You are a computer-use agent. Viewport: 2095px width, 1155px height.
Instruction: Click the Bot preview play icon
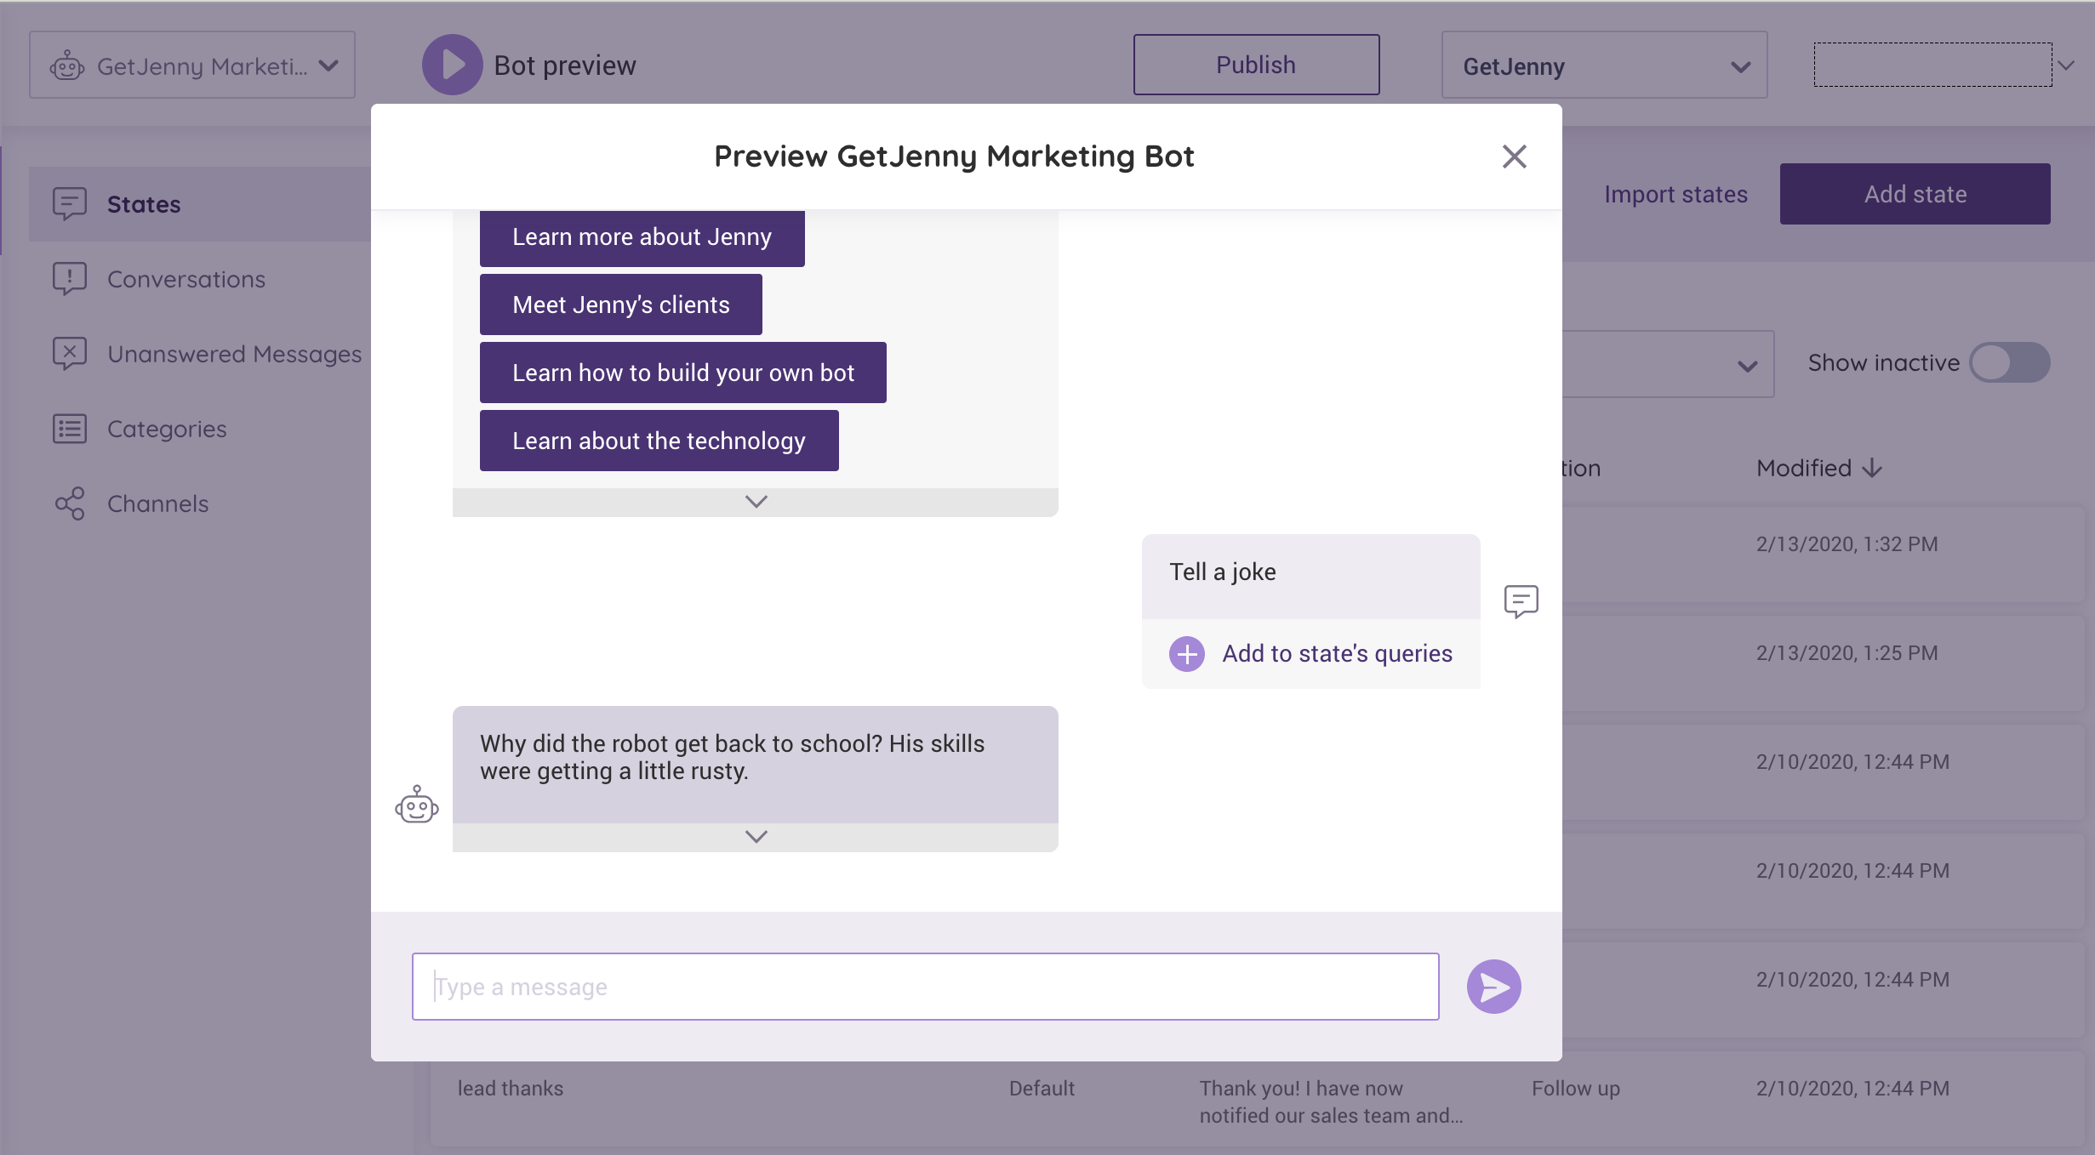click(452, 65)
